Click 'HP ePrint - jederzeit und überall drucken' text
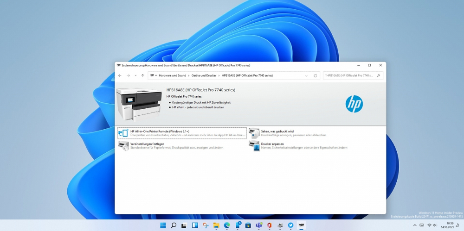Viewport: 464px width, 231px height. pos(198,107)
